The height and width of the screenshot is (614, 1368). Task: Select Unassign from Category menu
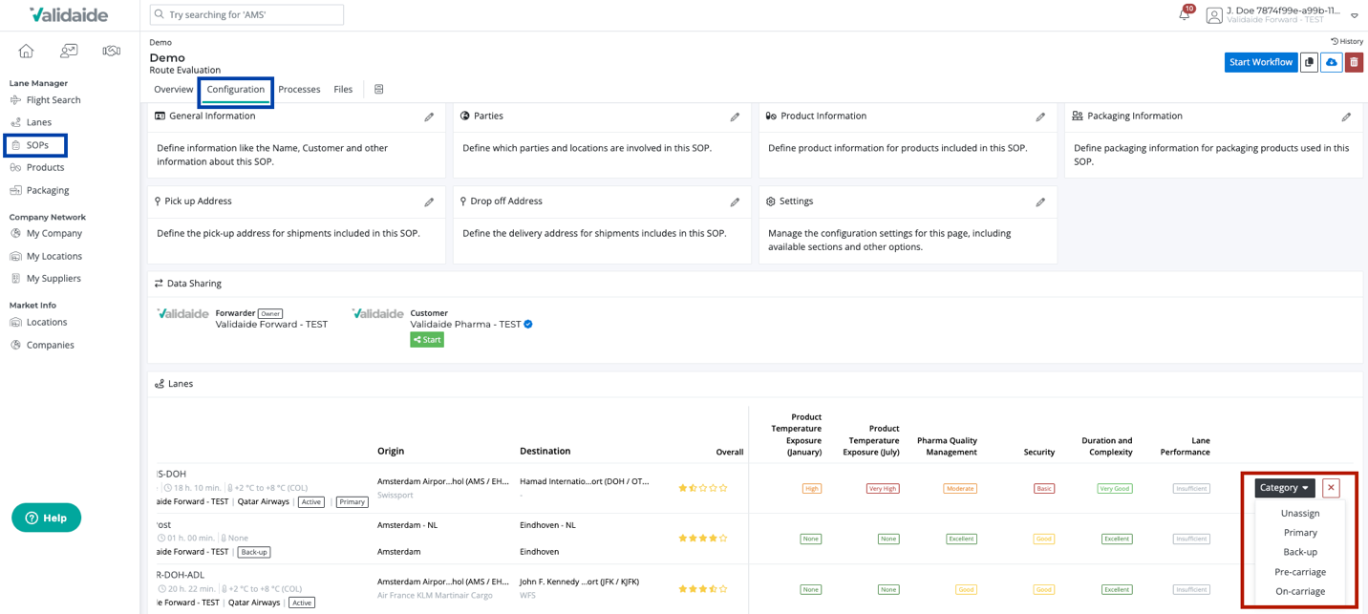[1300, 514]
